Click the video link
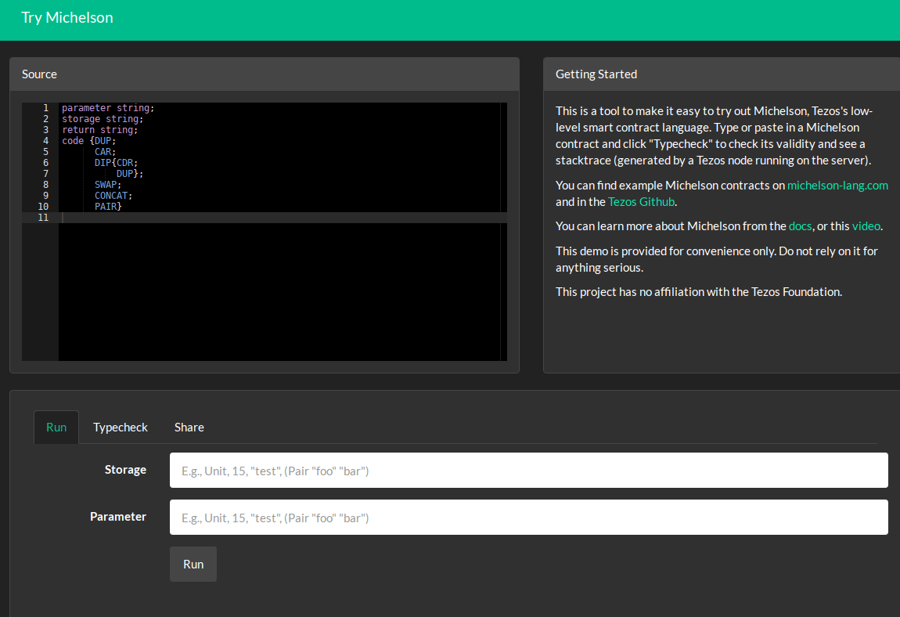The width and height of the screenshot is (900, 617). [x=866, y=226]
